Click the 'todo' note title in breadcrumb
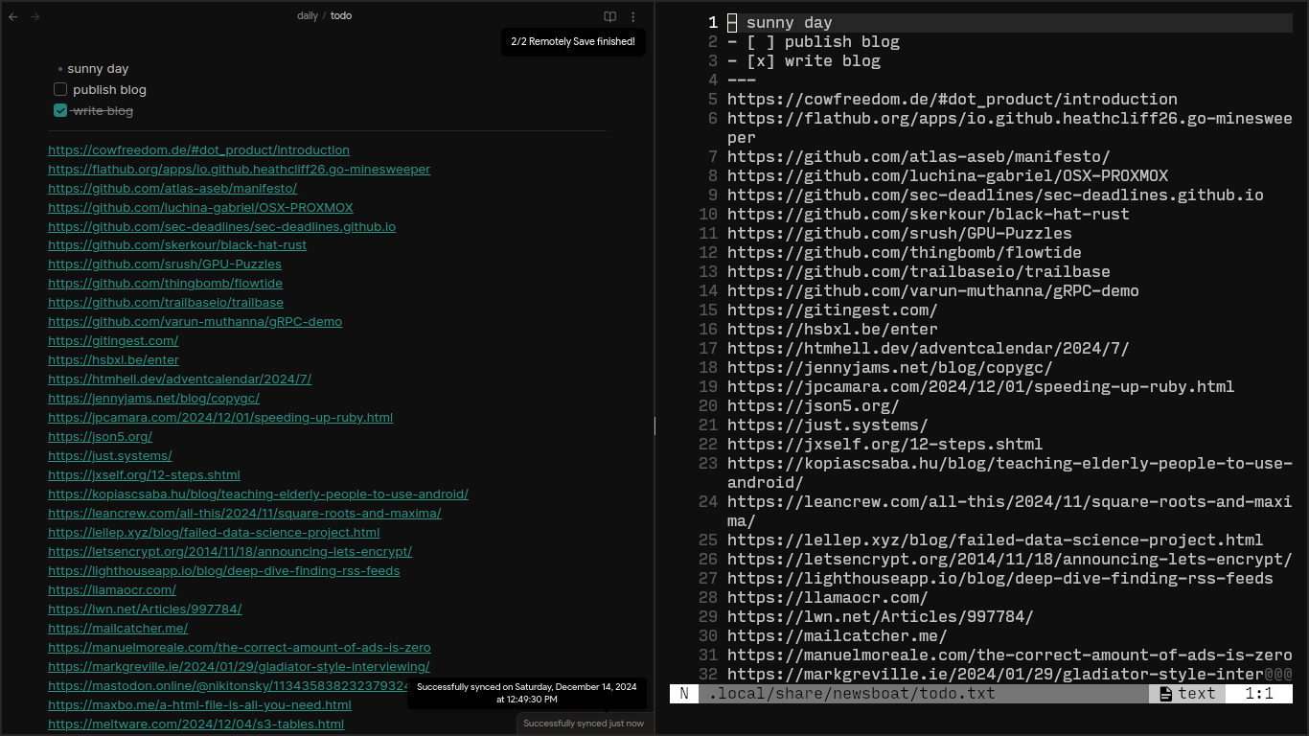Screen dimensions: 1309x736 click(x=341, y=16)
